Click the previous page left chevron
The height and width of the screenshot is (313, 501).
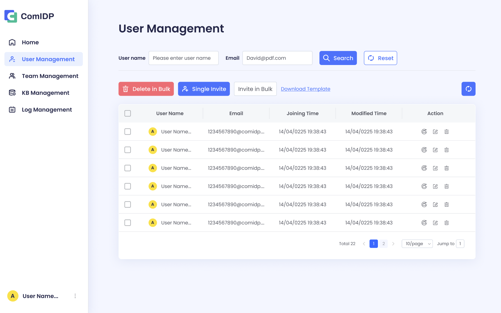tap(364, 244)
